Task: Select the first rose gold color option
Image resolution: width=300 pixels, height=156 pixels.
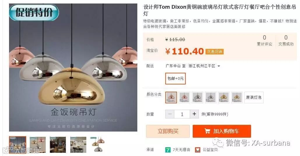Action: tap(171, 97)
